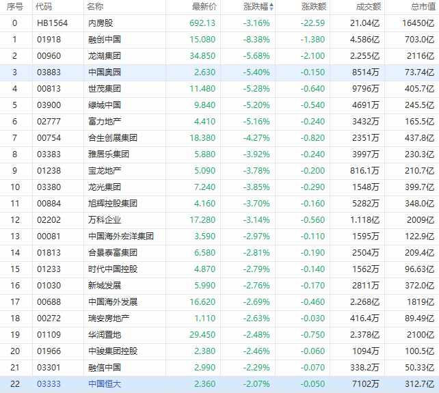Click the 代码 column header
This screenshot has height=393, width=439.
pos(44,6)
